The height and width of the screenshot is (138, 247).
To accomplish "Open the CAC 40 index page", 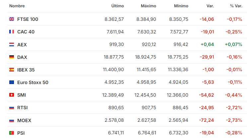I will [26, 32].
